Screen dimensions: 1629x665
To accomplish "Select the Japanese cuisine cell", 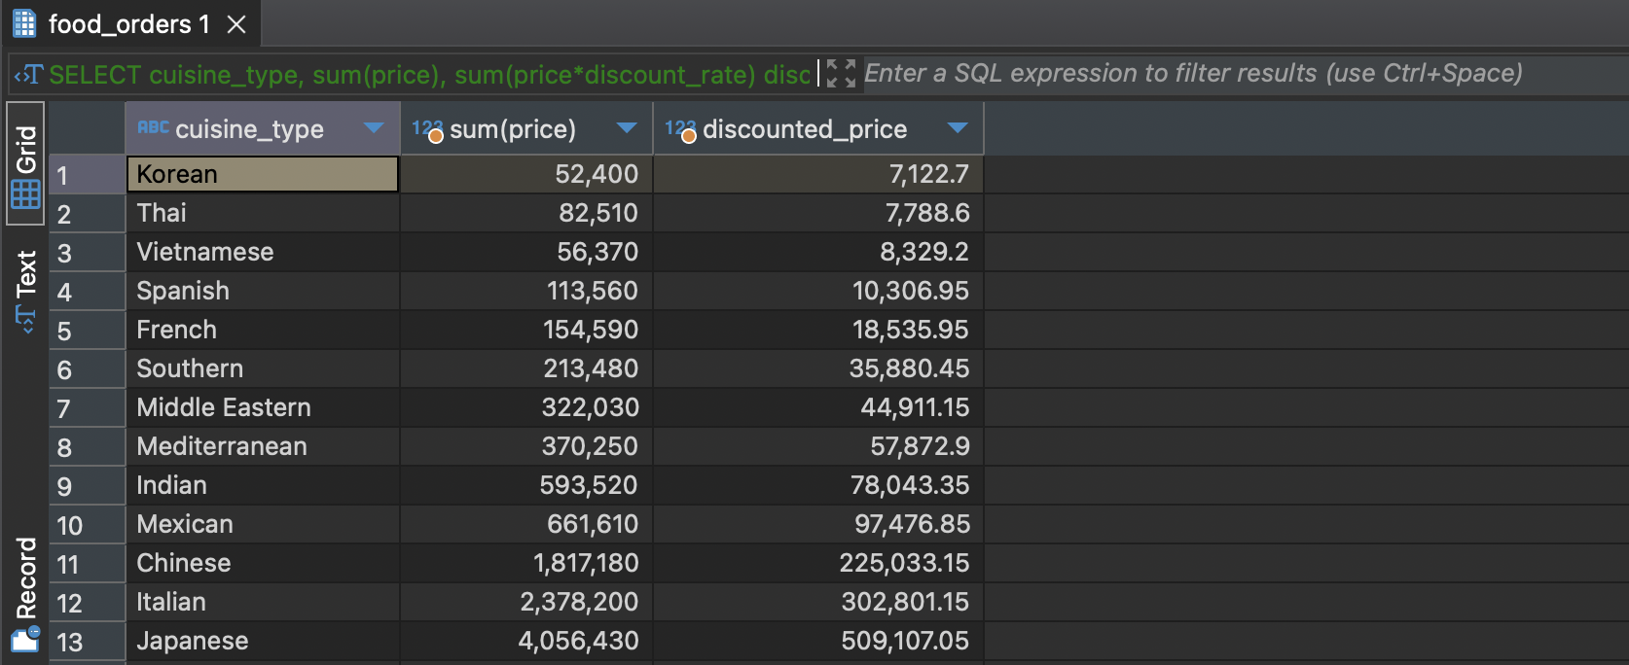I will click(x=263, y=641).
